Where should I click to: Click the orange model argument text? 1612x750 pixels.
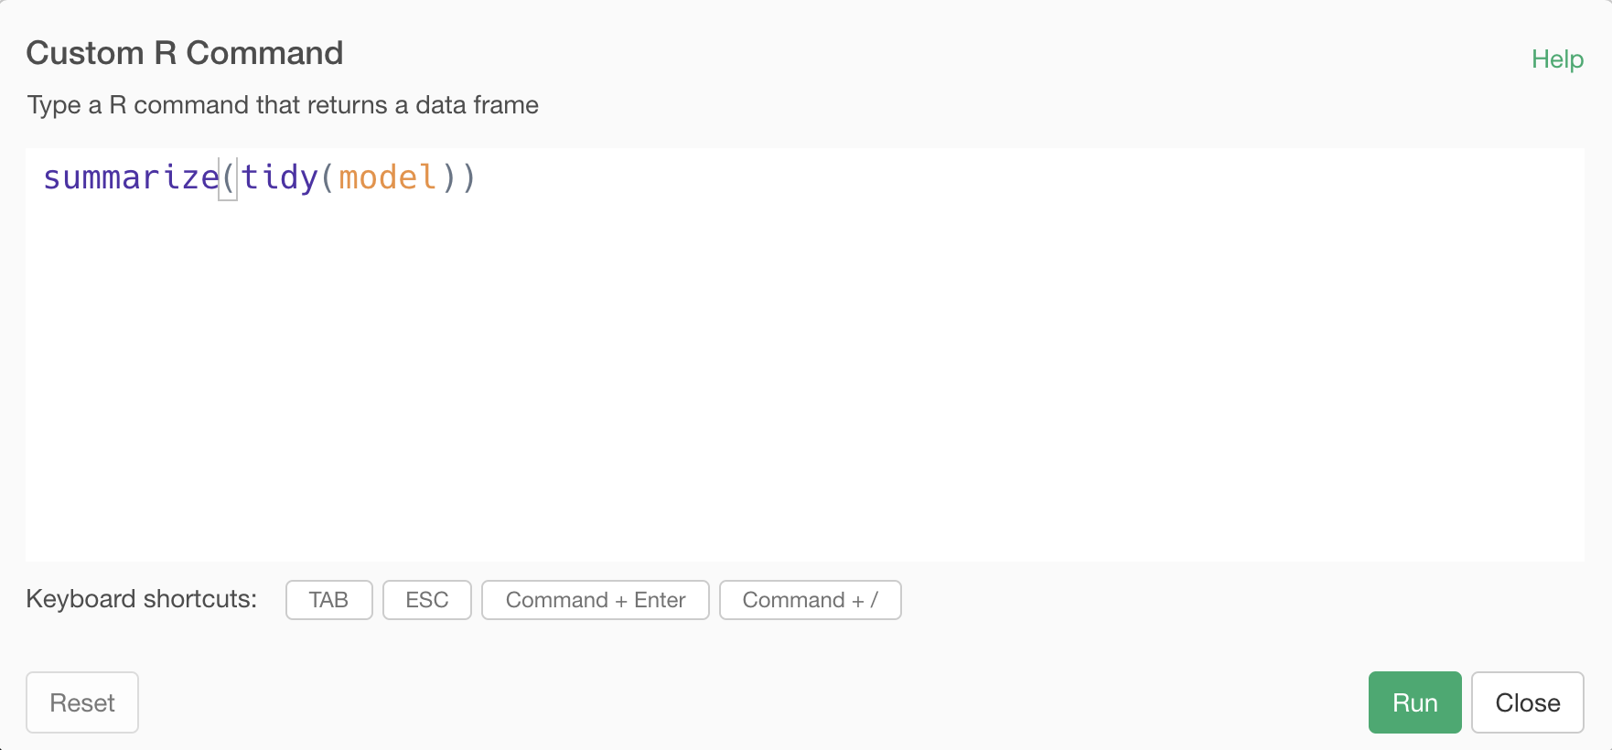click(387, 177)
